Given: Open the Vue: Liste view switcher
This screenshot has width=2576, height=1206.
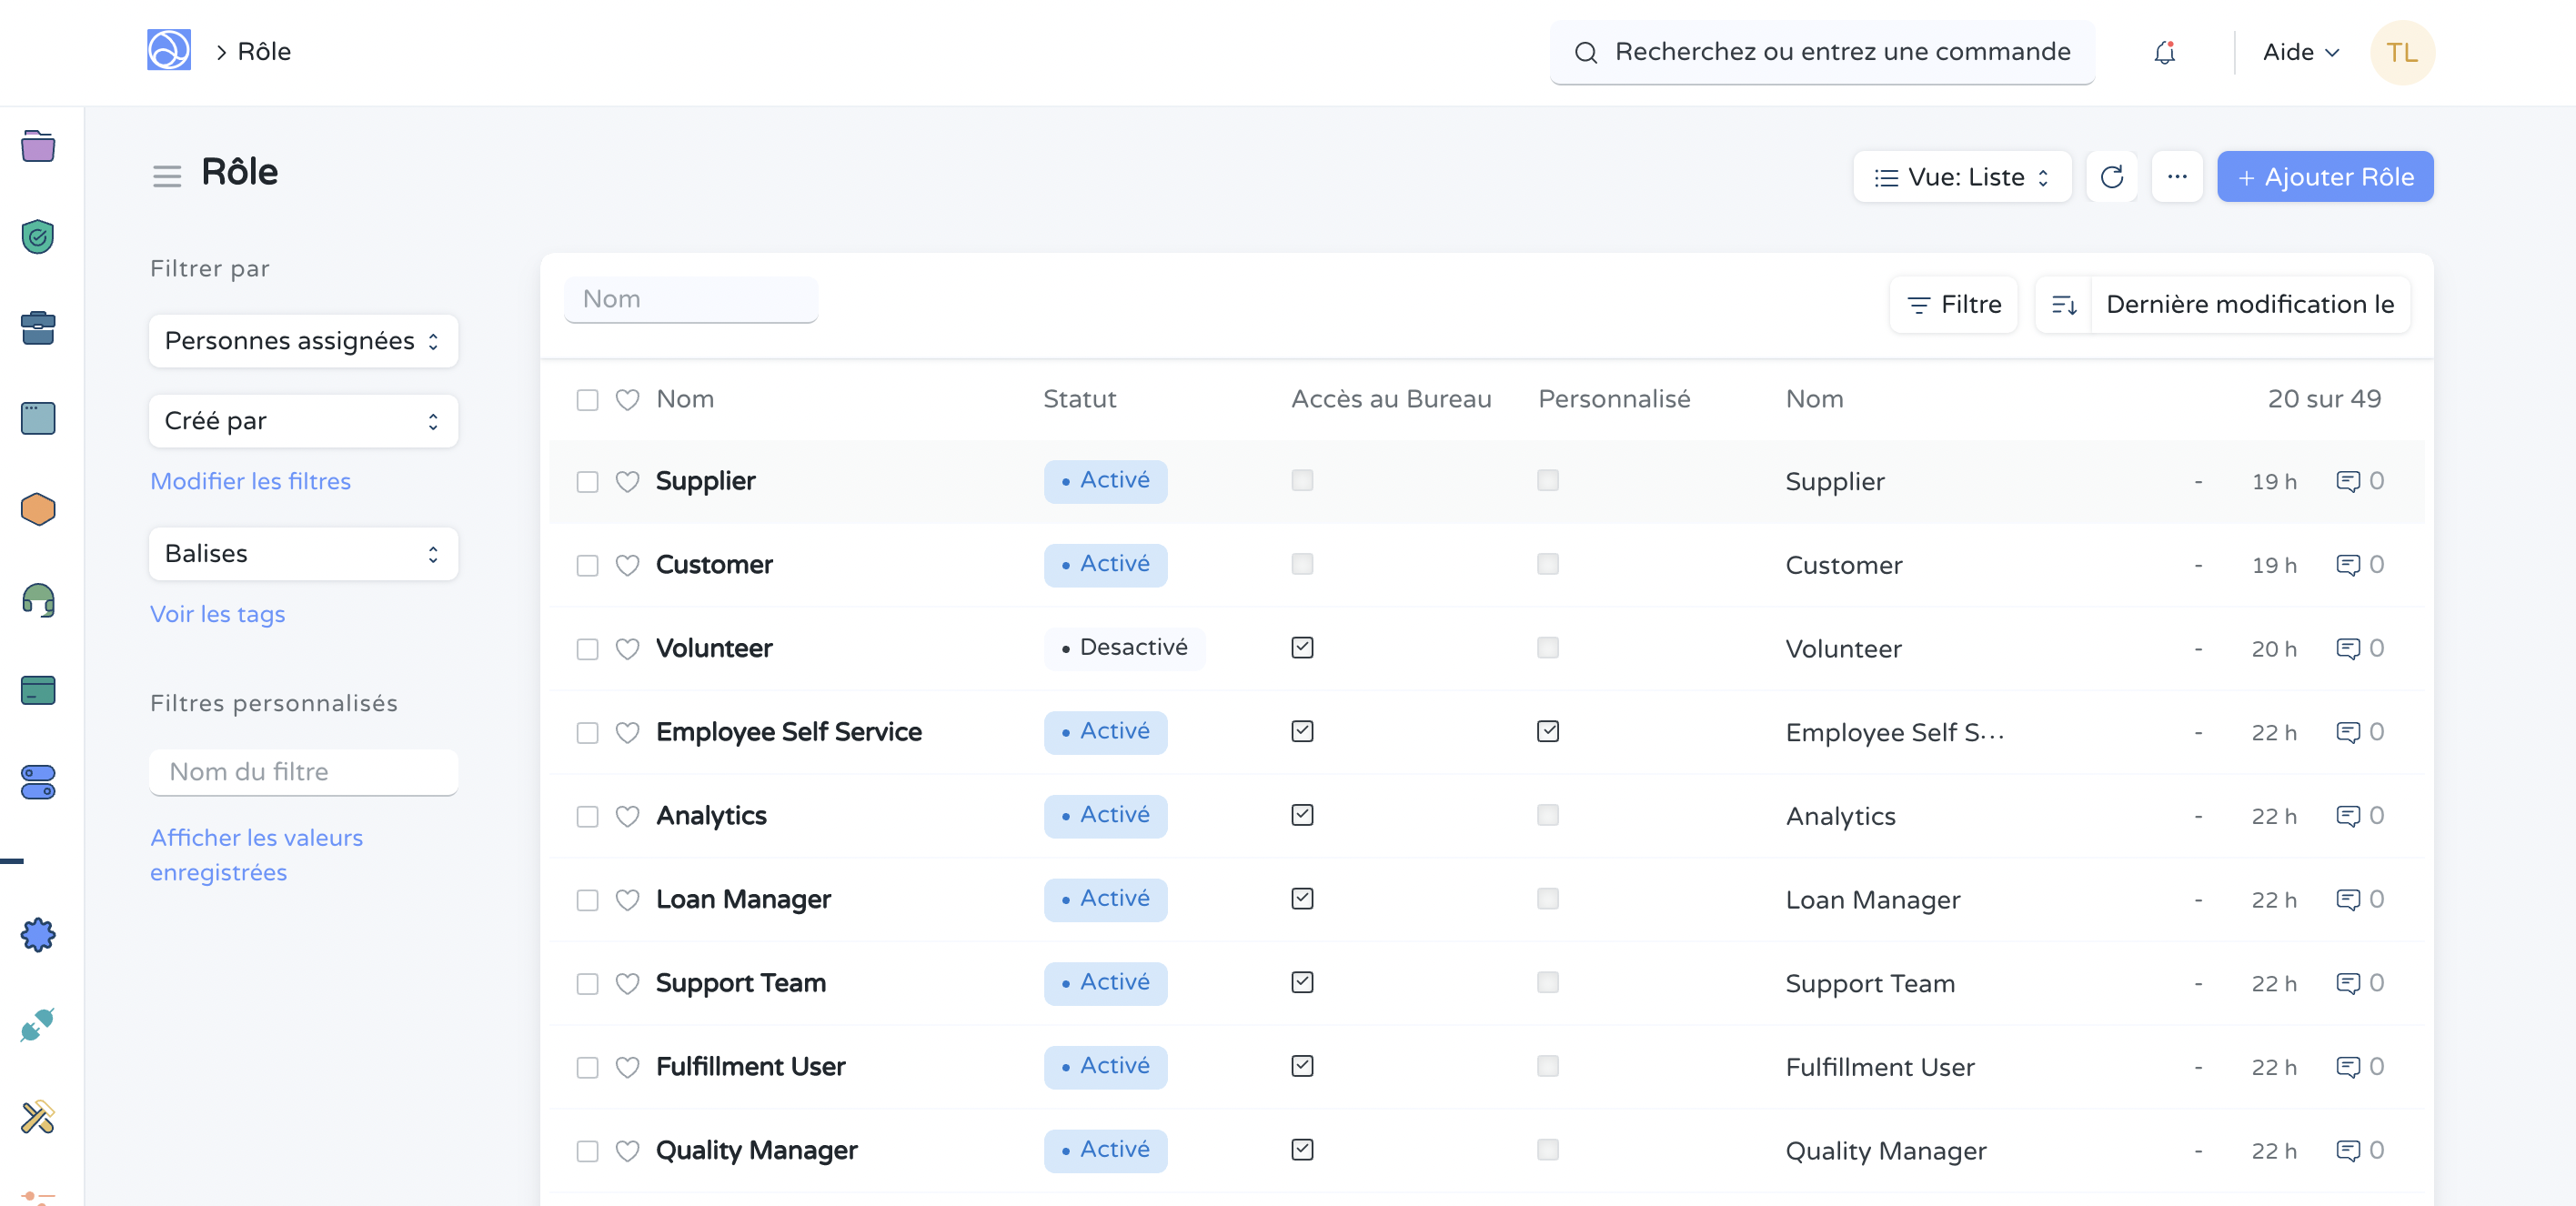Looking at the screenshot, I should click(x=1961, y=177).
